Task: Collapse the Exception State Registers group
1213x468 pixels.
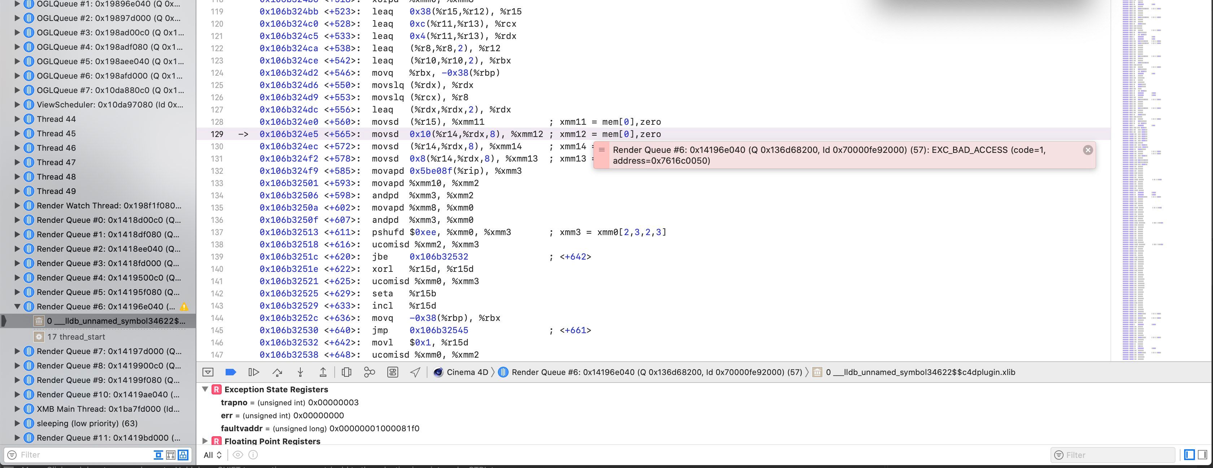Action: pos(205,389)
